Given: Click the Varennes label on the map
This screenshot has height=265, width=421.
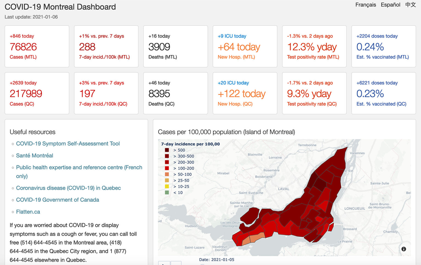Looking at the screenshot, I should [x=357, y=153].
